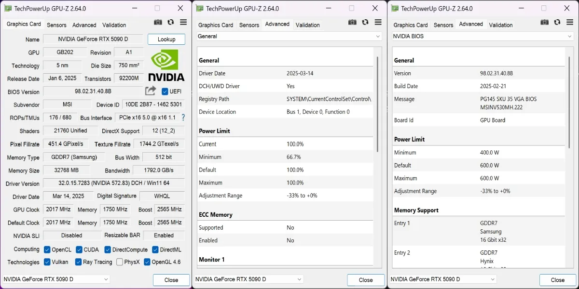Image resolution: width=579 pixels, height=289 pixels.
Task: Click the refresh icon in the middle window
Action: (x=366, y=22)
